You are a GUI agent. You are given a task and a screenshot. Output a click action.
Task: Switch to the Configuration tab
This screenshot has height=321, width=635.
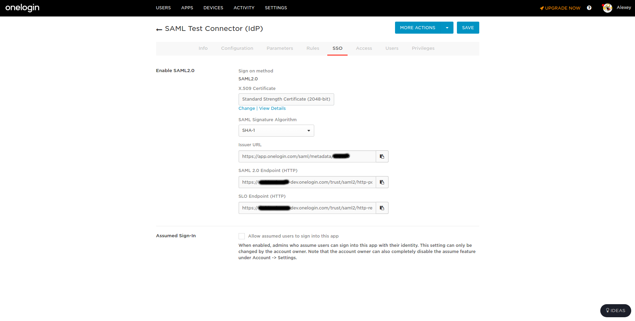pyautogui.click(x=237, y=48)
